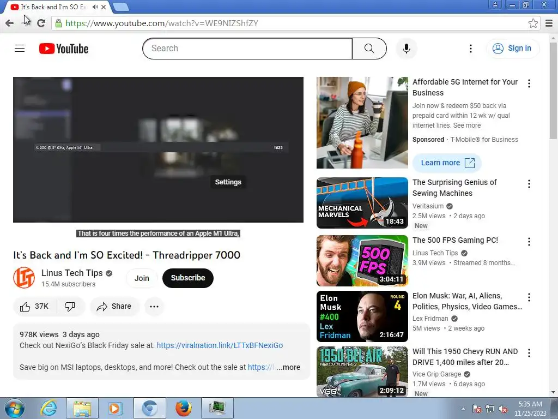
Task: Open 'Elon Musk: War, AI, Aliens' title
Action: pyautogui.click(x=467, y=301)
